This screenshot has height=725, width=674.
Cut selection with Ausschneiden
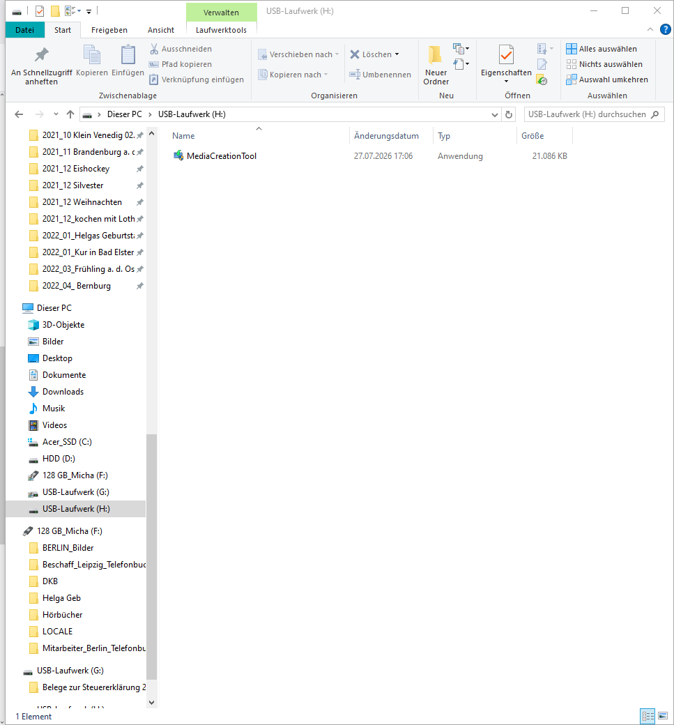coord(181,49)
